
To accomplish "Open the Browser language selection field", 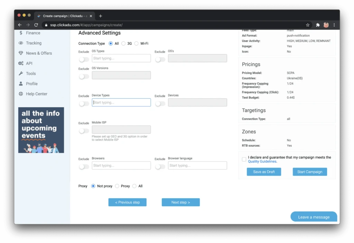I will pyautogui.click(x=197, y=165).
